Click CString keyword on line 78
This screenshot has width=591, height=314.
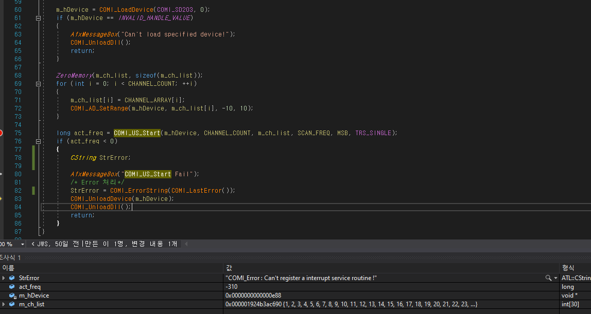click(x=83, y=158)
